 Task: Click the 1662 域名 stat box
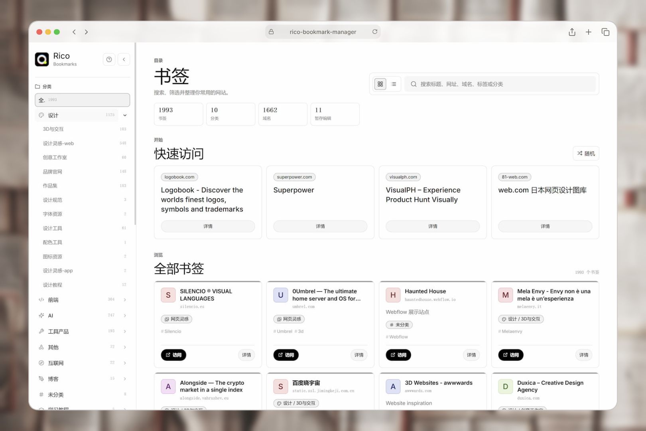pyautogui.click(x=283, y=114)
